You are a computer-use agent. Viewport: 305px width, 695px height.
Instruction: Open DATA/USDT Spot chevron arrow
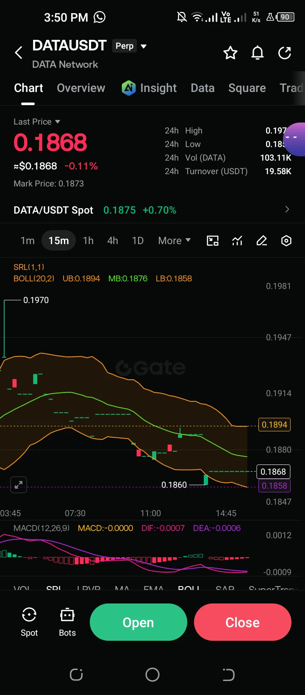click(287, 209)
